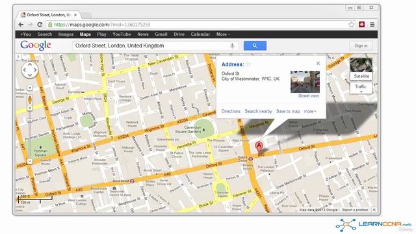Toggle Satellite map view
The width and height of the screenshot is (416, 234).
(x=361, y=76)
